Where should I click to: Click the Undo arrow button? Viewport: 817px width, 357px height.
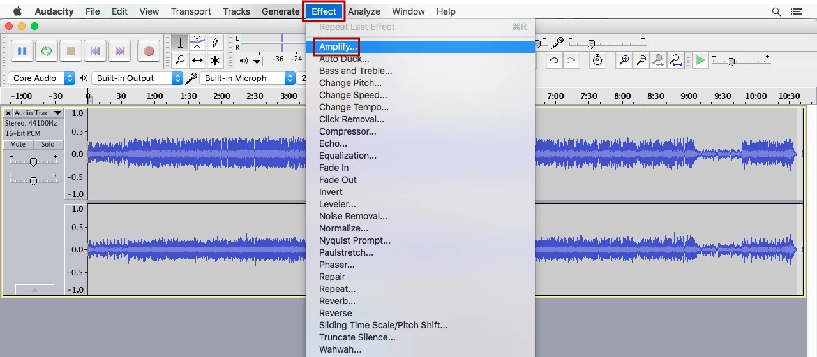[x=554, y=61]
